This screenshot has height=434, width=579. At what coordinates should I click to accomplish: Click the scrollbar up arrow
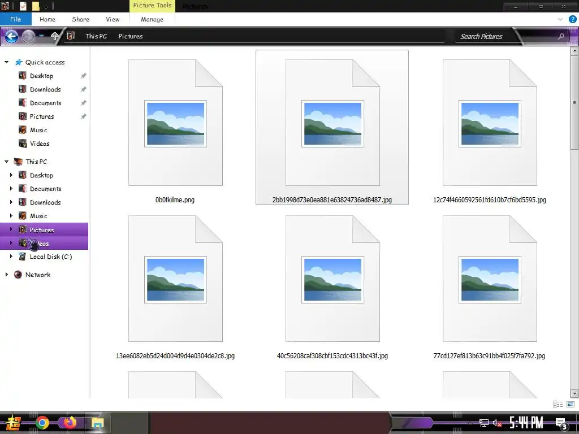pyautogui.click(x=574, y=51)
